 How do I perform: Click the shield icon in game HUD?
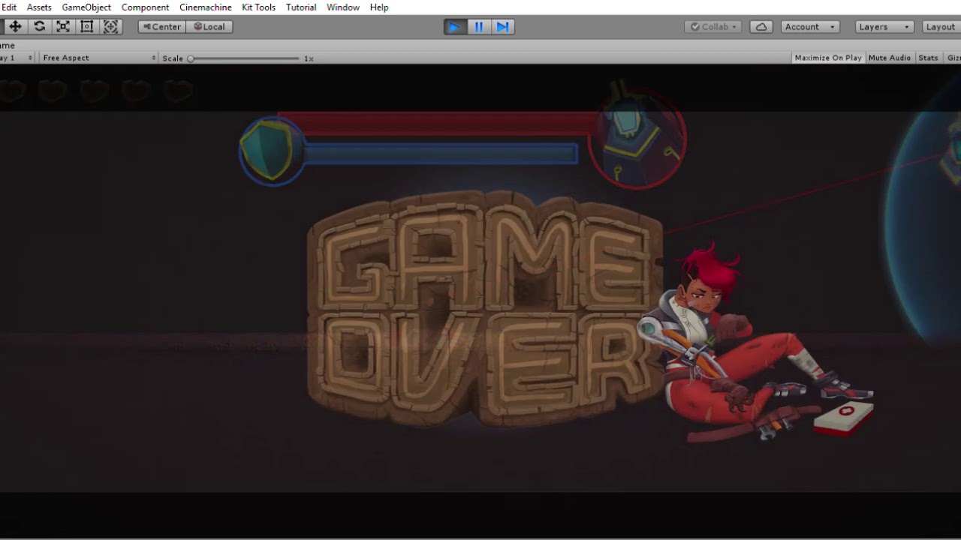point(271,151)
